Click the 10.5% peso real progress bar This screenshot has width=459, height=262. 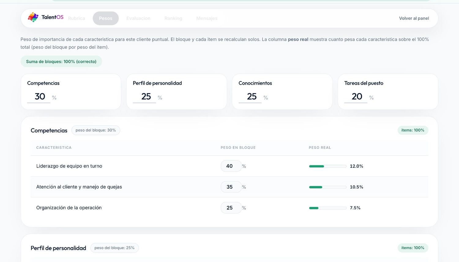(x=328, y=187)
